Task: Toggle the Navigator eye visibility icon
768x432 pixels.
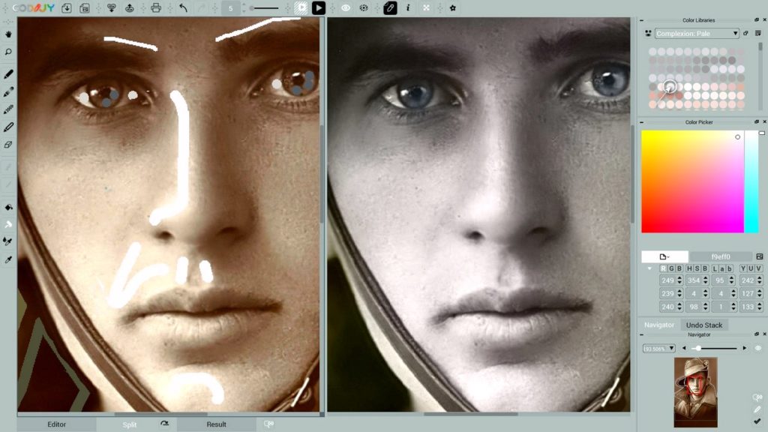Action: (x=757, y=348)
